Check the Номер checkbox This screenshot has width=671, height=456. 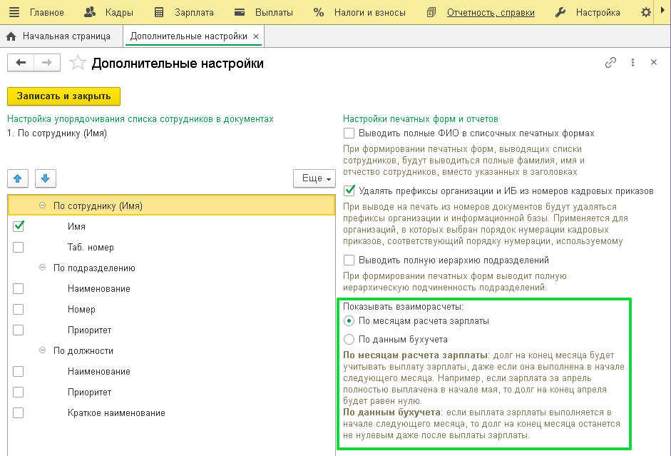click(x=19, y=309)
